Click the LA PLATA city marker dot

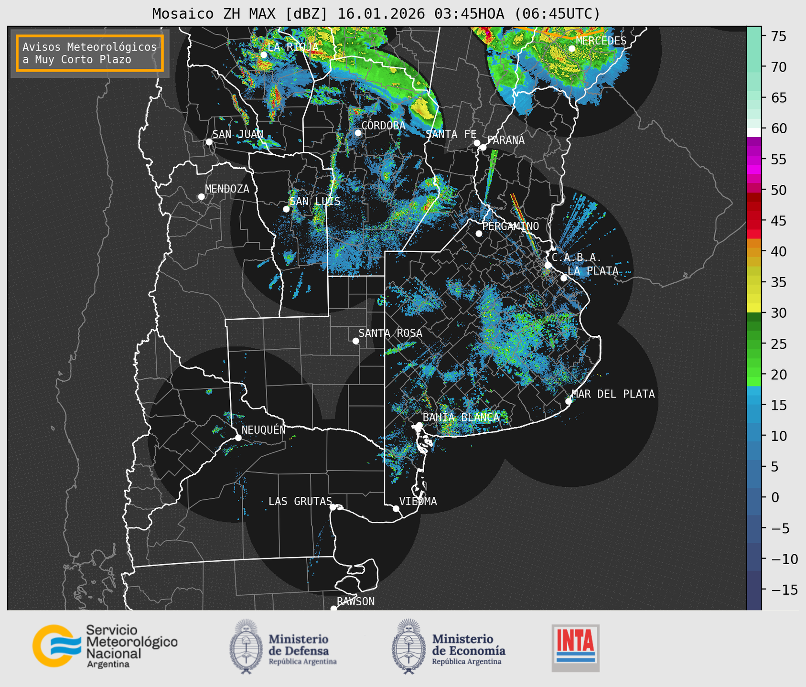[564, 278]
